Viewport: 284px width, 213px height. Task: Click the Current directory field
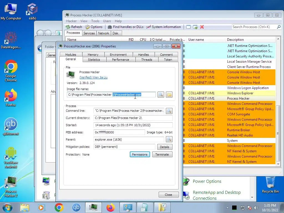133,118
